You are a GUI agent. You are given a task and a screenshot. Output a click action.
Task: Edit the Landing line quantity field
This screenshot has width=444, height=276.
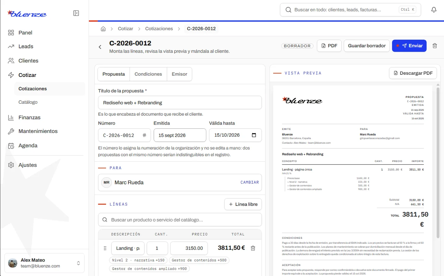tap(157, 248)
